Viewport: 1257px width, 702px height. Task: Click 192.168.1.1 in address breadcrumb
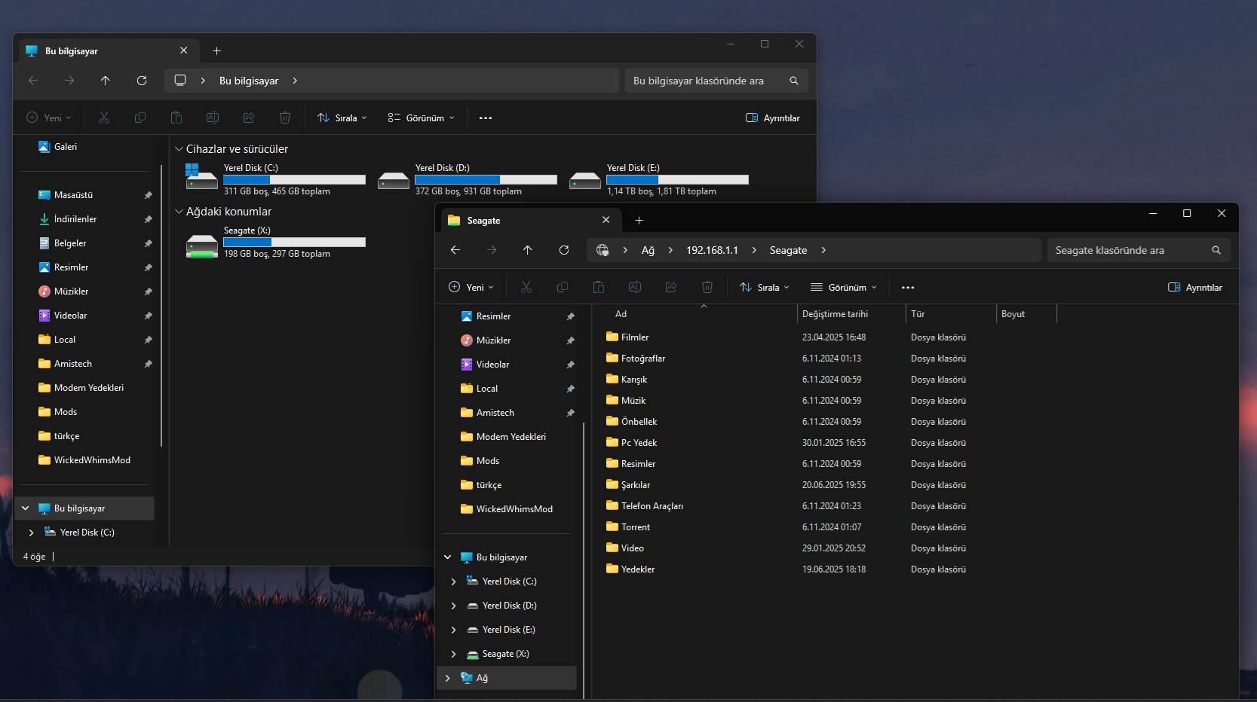(712, 250)
